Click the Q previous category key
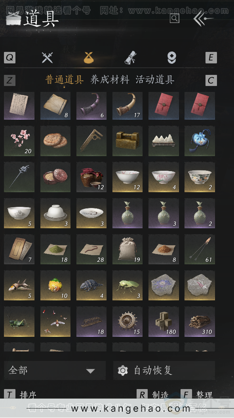The height and width of the screenshot is (418, 234). pyautogui.click(x=10, y=57)
